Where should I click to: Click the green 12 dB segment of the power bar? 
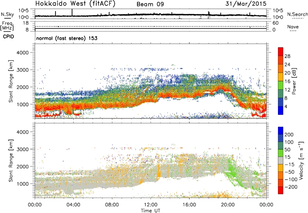click(281, 85)
